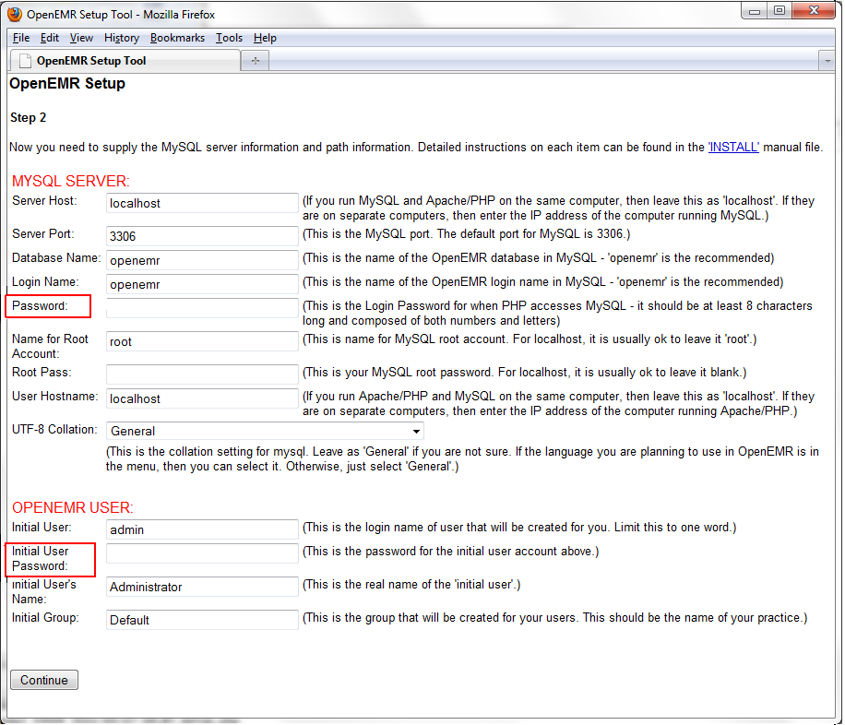Focus the Database Name field

[202, 260]
